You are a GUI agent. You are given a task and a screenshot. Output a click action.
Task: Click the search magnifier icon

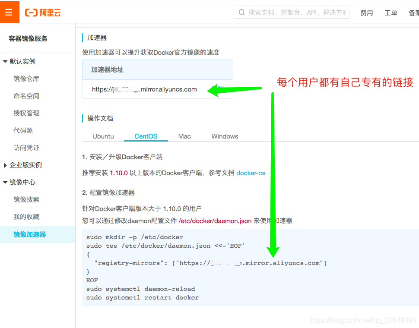point(241,12)
